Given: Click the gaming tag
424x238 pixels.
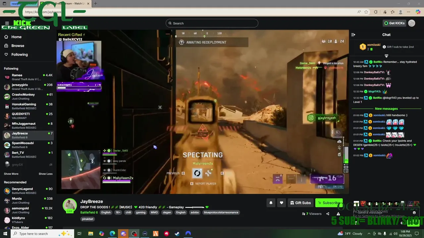Looking at the screenshot, I should coord(141,213).
